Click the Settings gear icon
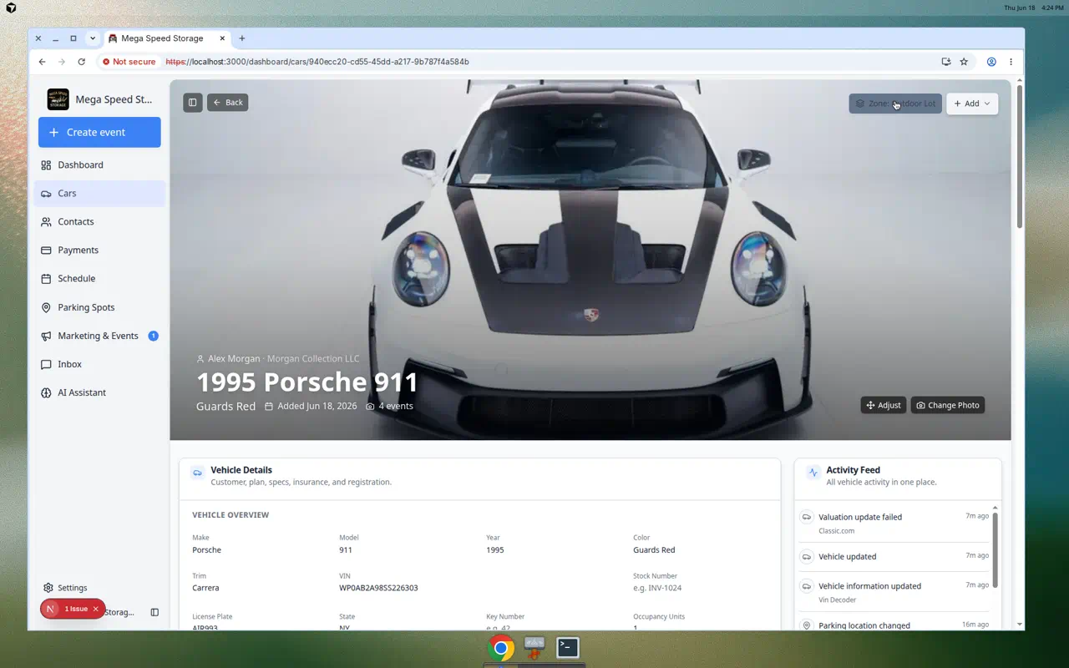The height and width of the screenshot is (668, 1069). coord(48,588)
